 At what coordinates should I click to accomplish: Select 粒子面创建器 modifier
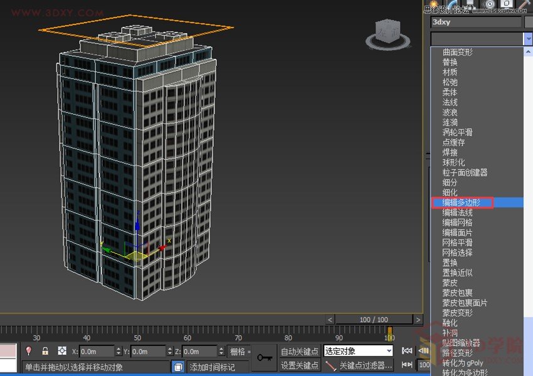(x=465, y=172)
